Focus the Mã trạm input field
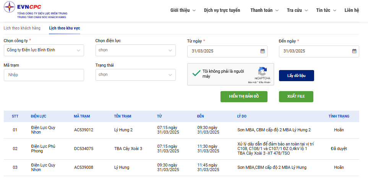 coord(44,75)
